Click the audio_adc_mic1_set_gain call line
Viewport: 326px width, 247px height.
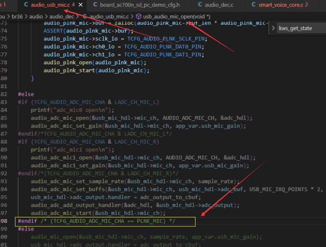coord(140,165)
